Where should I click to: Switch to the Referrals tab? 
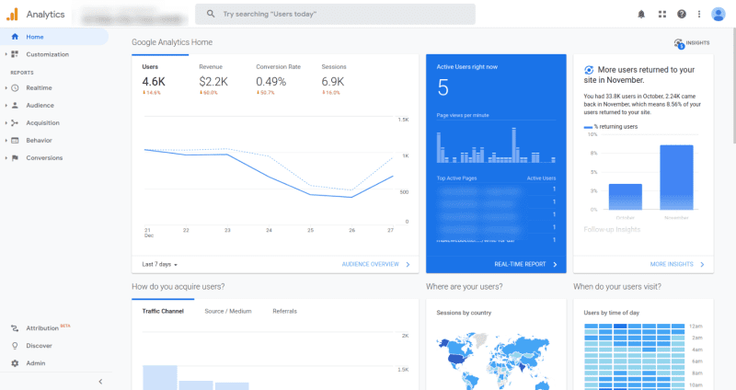coord(284,311)
